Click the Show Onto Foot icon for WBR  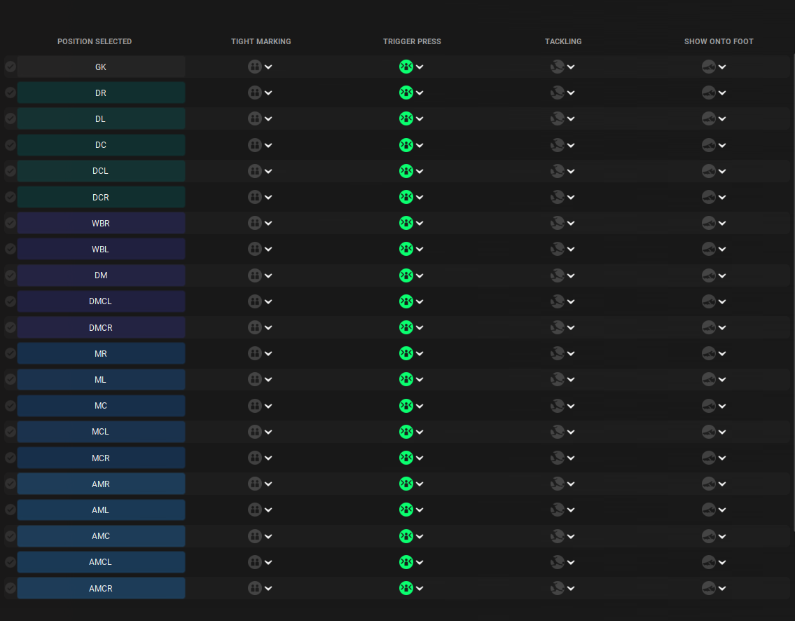(709, 223)
